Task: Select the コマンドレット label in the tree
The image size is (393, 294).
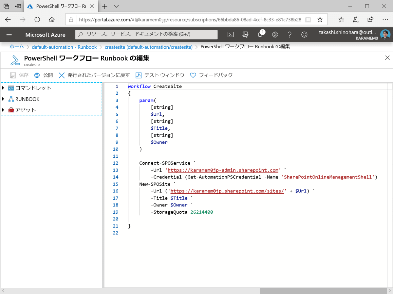Action: tap(33, 88)
